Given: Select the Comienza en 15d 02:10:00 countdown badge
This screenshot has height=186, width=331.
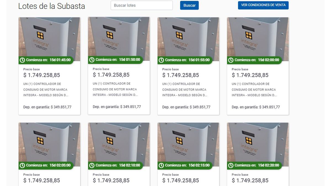Looking at the screenshot, I should click(116, 165).
